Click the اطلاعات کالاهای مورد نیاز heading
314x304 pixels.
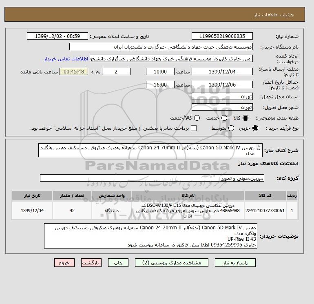click(x=268, y=164)
